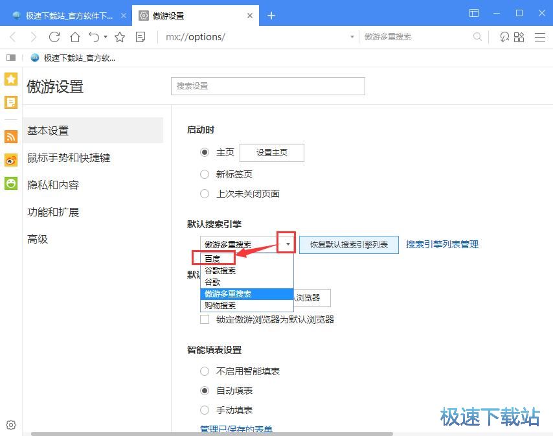553x436 pixels.
Task: Expand the undo history arrow
Action: (x=106, y=36)
